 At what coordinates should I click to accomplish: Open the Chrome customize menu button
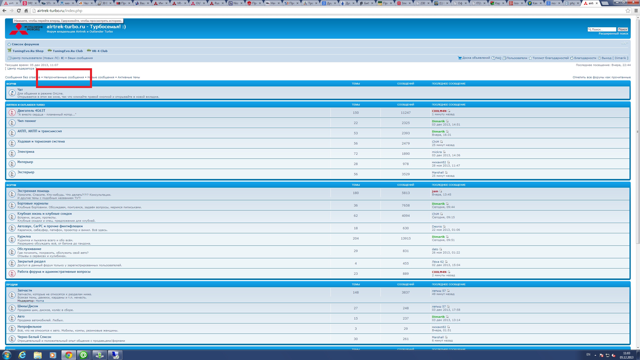pyautogui.click(x=636, y=11)
